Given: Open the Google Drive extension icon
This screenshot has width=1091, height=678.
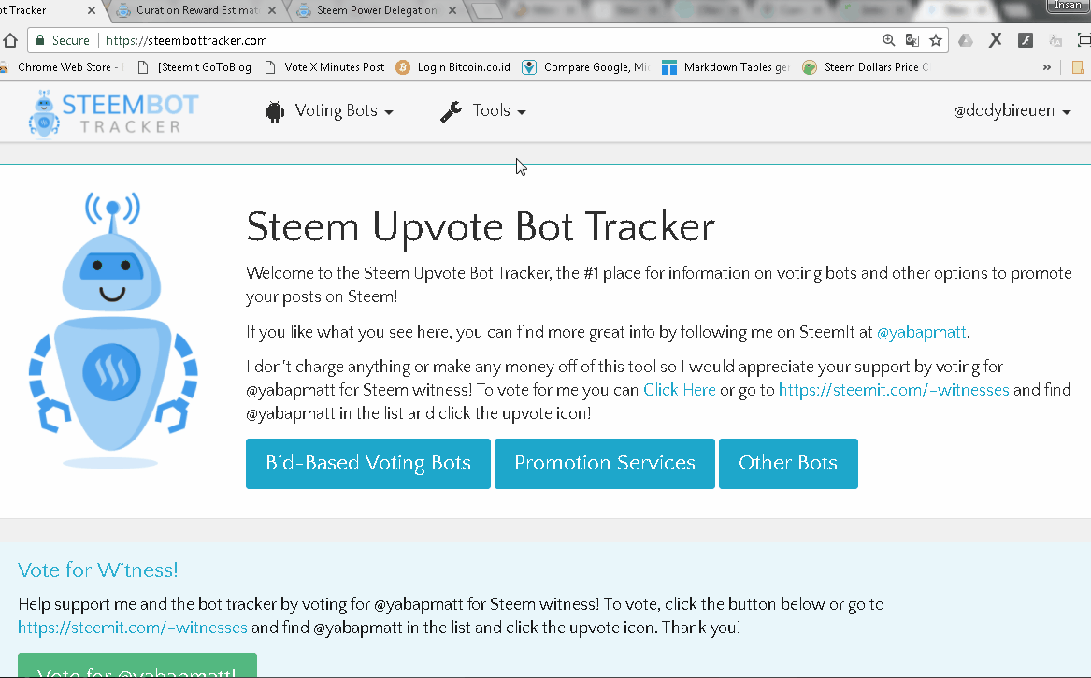Looking at the screenshot, I should click(966, 40).
